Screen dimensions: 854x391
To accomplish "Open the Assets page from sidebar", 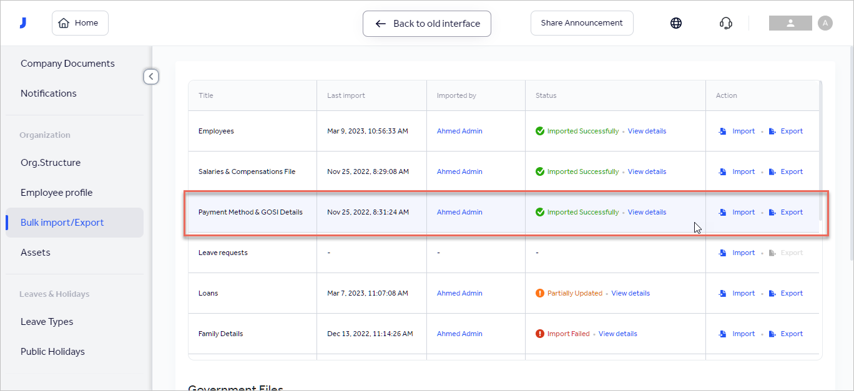I will pyautogui.click(x=36, y=252).
